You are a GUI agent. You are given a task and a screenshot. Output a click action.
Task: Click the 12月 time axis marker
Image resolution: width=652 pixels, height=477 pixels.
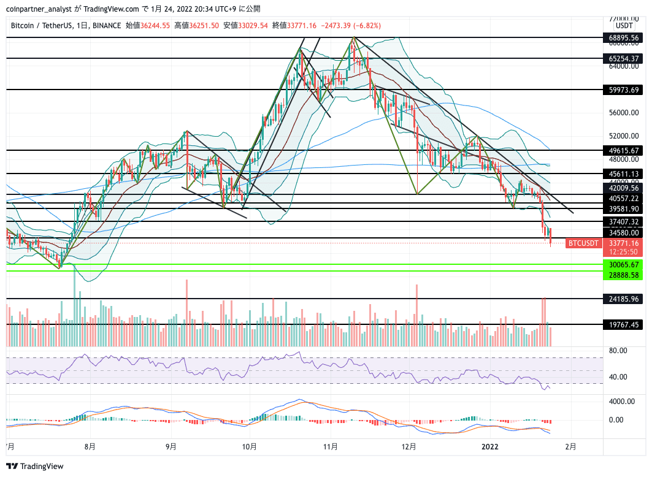coord(408,447)
